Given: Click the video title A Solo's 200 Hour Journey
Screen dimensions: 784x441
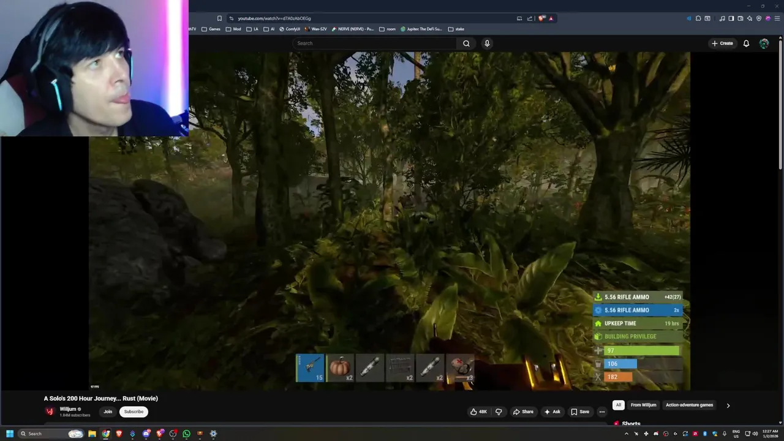Looking at the screenshot, I should (x=100, y=399).
